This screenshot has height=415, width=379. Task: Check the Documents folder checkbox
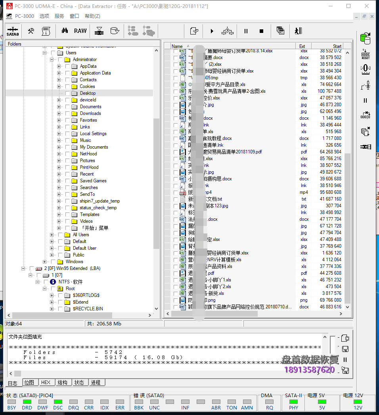click(67, 107)
